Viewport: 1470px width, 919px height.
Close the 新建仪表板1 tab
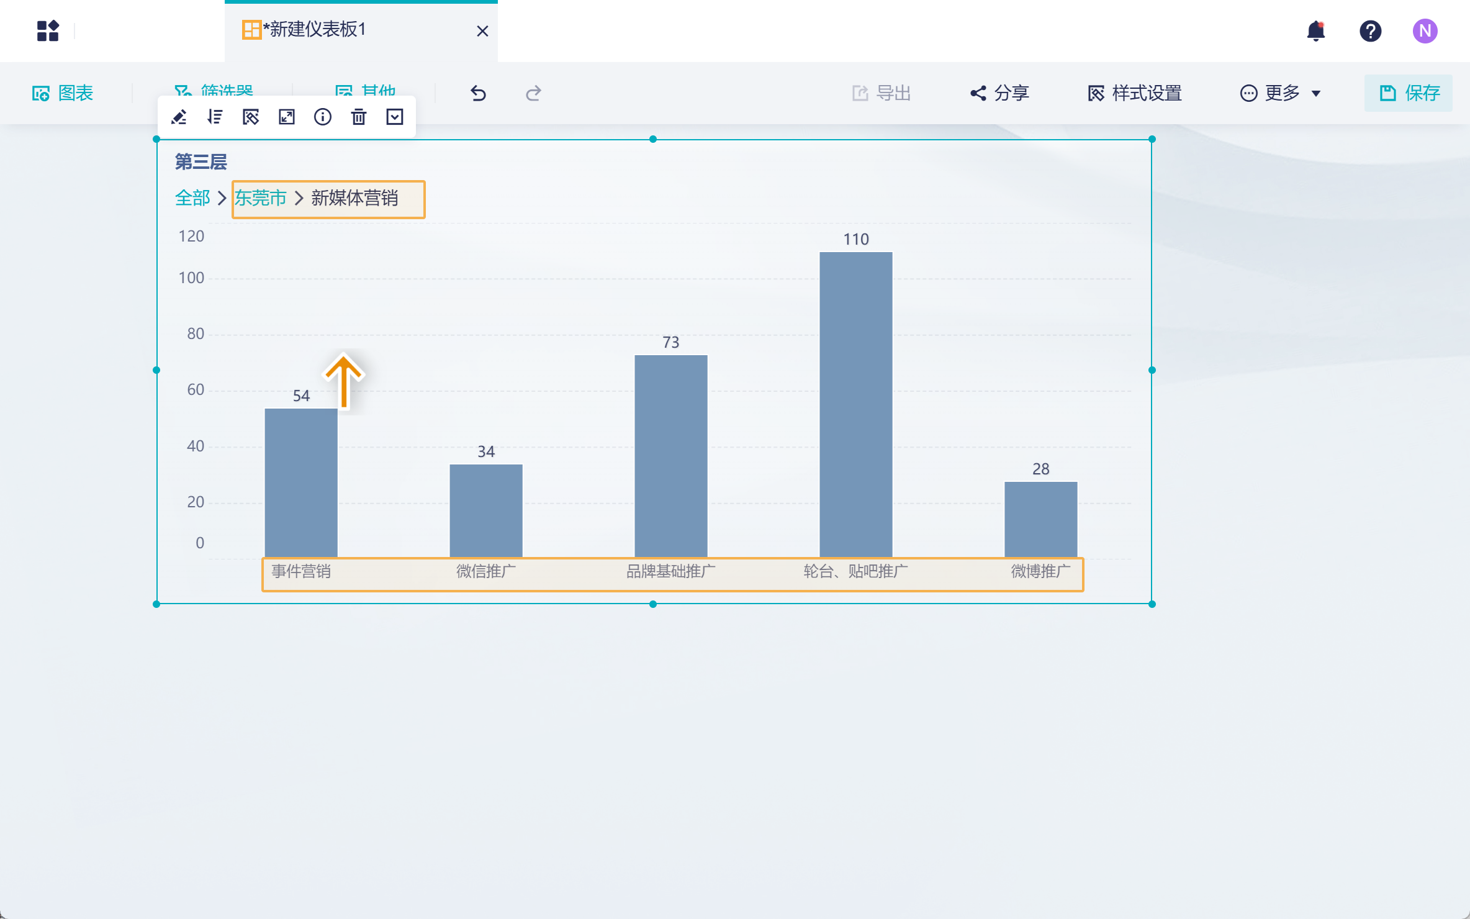(x=482, y=30)
